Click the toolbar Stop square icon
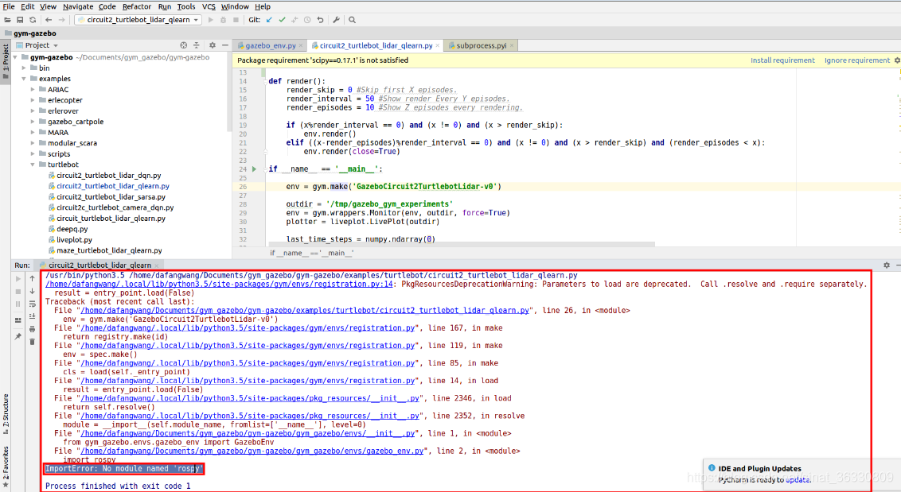This screenshot has width=901, height=492. tap(236, 20)
